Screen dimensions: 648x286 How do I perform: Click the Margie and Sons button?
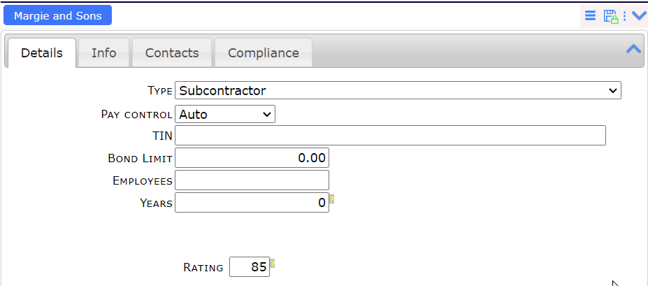tap(57, 15)
